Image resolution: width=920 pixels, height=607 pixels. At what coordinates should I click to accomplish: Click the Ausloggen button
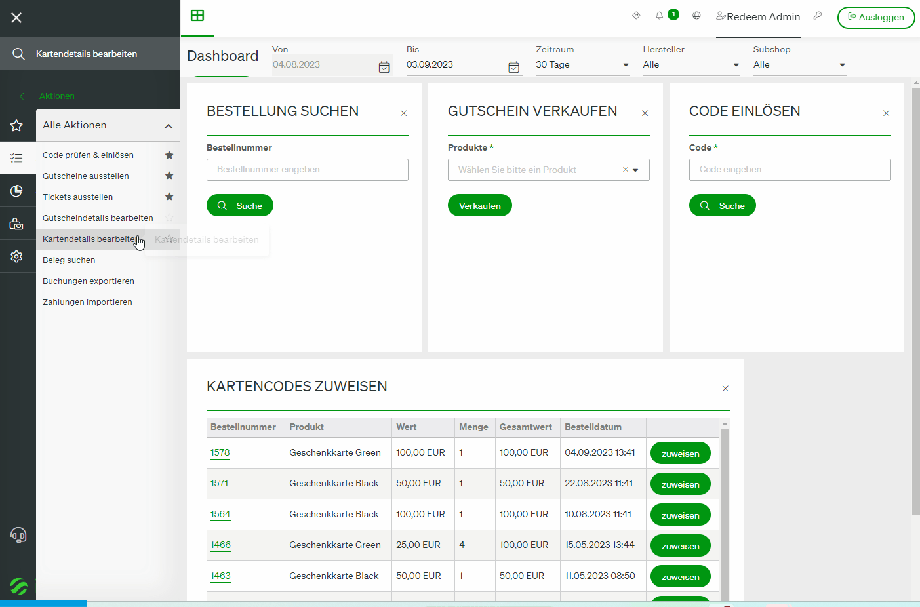[876, 17]
